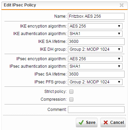Open the IKE encryption algorithm dropdown
The width and height of the screenshot is (129, 130).
[x=95, y=26]
